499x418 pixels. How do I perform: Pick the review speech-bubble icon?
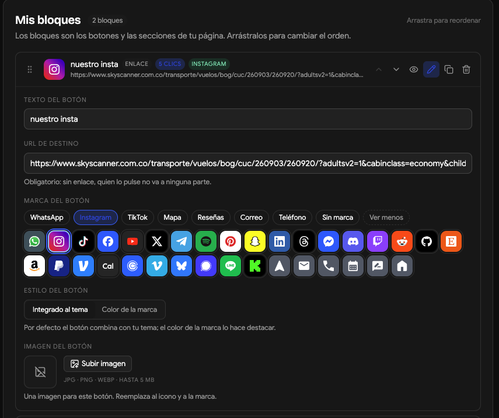[378, 266]
